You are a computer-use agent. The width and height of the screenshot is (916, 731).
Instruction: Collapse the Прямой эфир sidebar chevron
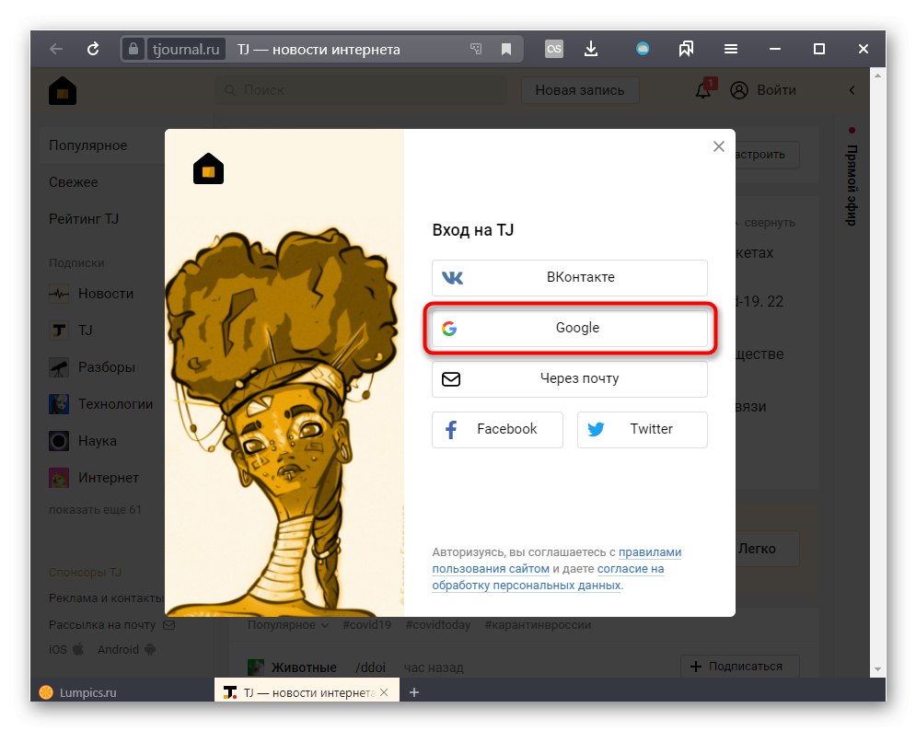pos(852,90)
